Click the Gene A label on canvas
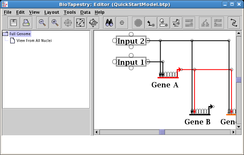This screenshot has height=155, width=244. coord(165,85)
